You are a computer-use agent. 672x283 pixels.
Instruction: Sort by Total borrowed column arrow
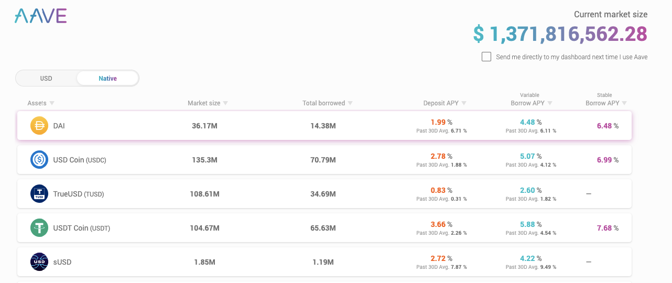coord(350,103)
